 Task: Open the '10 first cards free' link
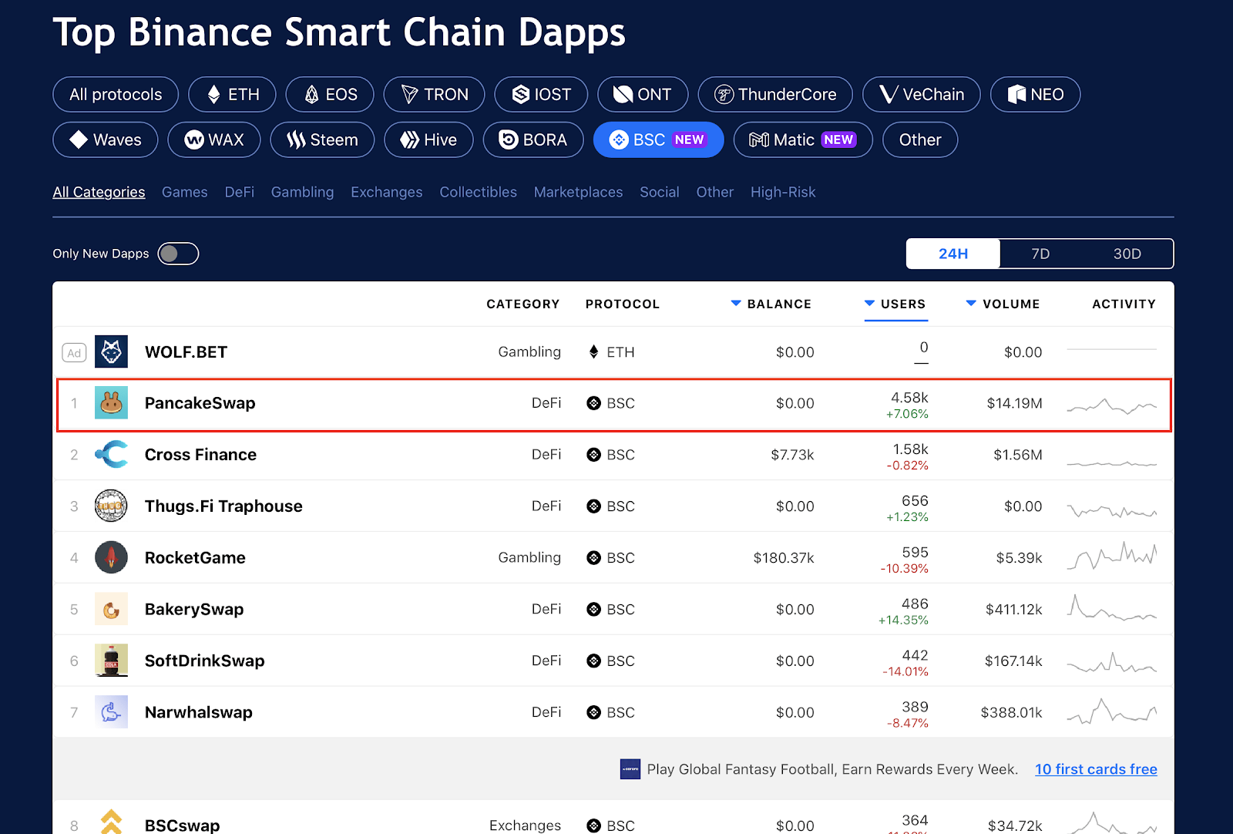pyautogui.click(x=1096, y=769)
